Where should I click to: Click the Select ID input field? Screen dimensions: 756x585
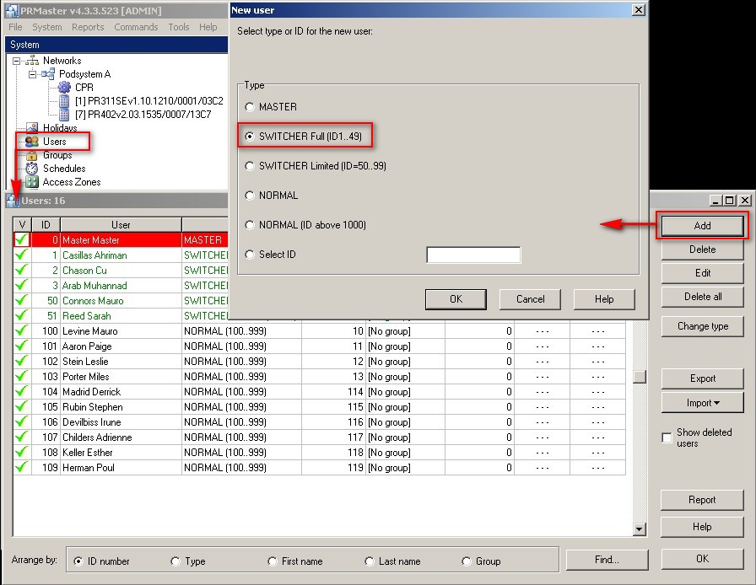pyautogui.click(x=473, y=255)
